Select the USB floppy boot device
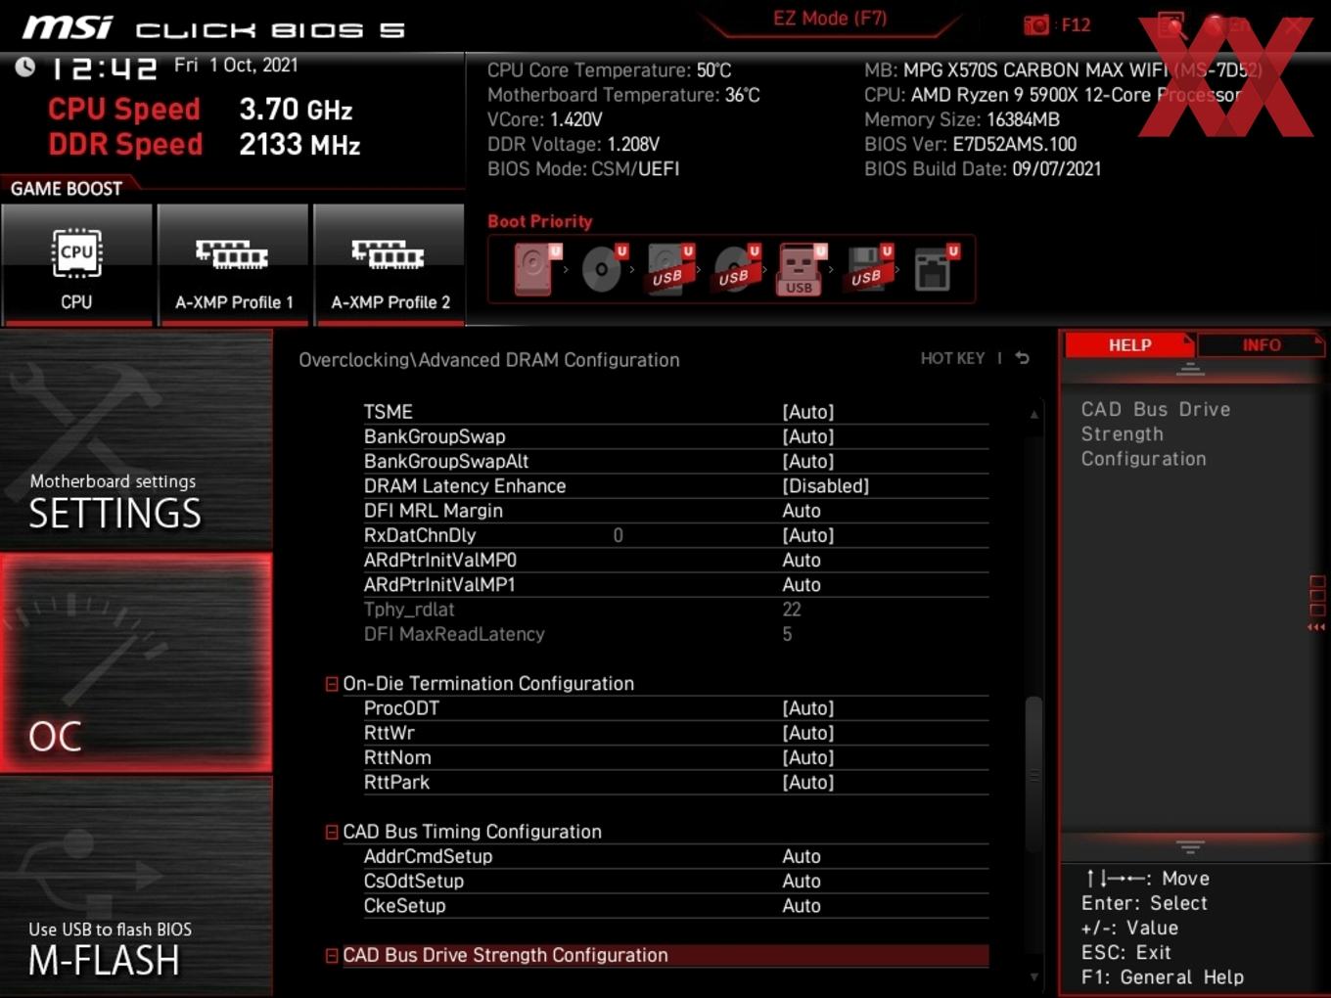Viewport: 1331px width, 998px height. pos(869,269)
